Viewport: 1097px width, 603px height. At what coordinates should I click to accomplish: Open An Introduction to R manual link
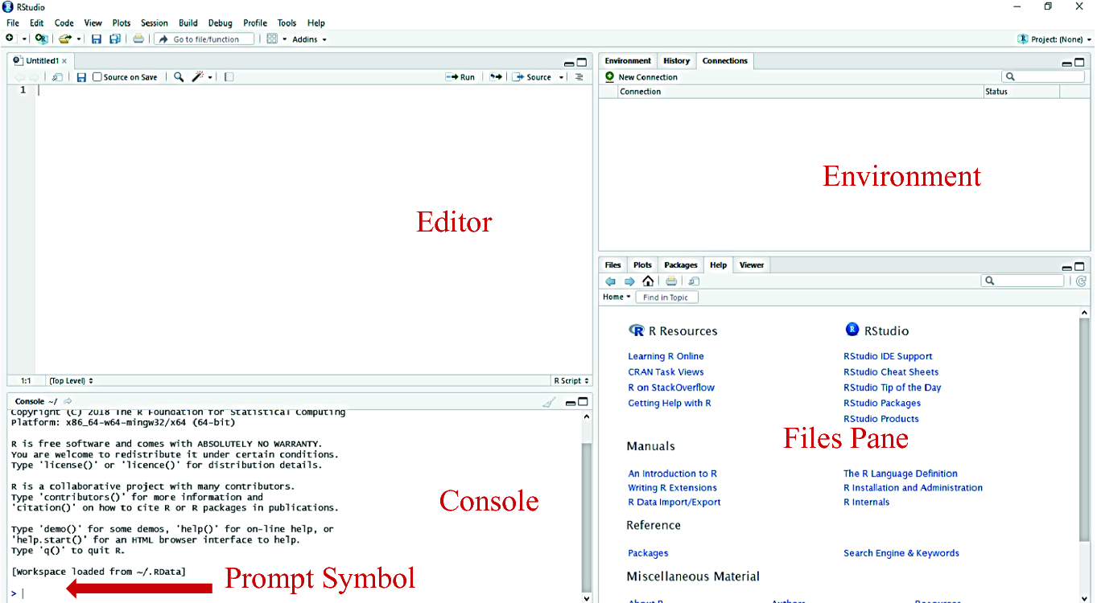[x=672, y=474]
